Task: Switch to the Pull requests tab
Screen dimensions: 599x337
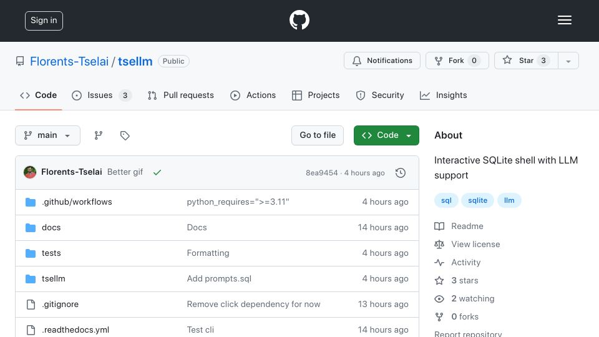Action: pos(181,95)
